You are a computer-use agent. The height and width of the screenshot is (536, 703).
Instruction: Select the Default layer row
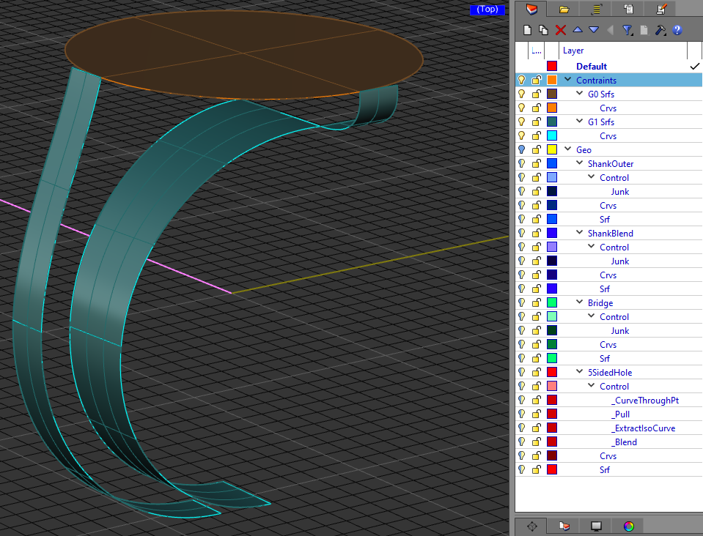[x=609, y=67]
